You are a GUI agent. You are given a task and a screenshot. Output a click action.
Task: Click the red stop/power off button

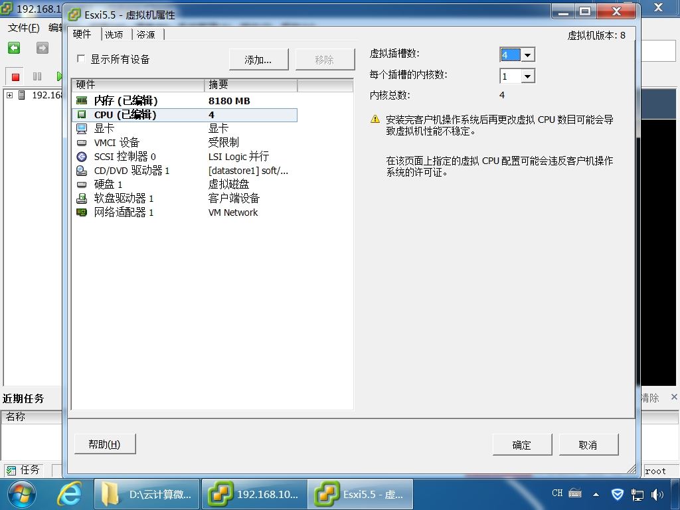point(16,77)
